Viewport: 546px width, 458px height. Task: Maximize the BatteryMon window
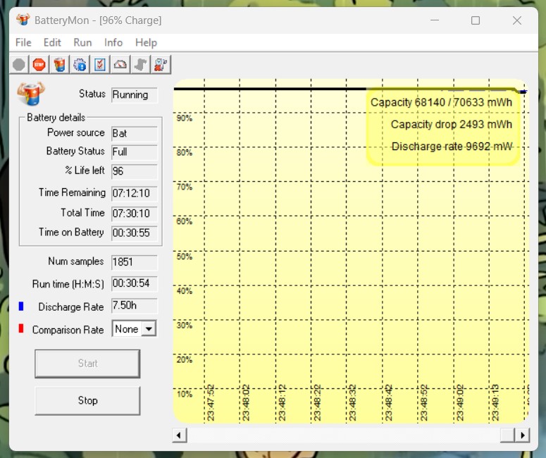click(x=476, y=20)
